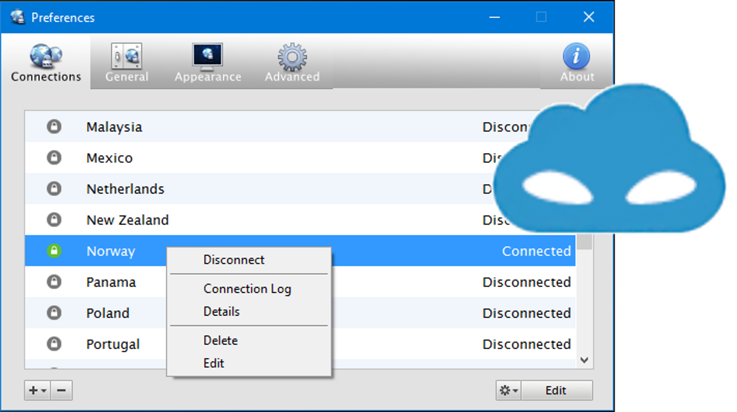Click Norway's Connected status text
Viewport: 737px width, 412px height.
click(537, 251)
